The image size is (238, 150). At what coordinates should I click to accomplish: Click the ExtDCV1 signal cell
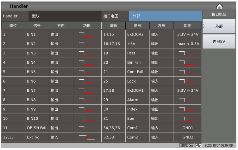click(x=138, y=91)
